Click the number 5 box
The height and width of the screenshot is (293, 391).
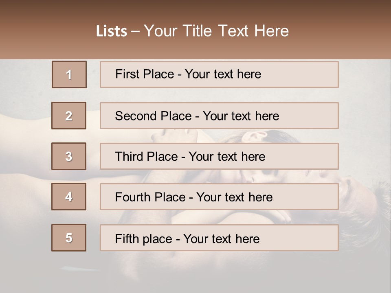pyautogui.click(x=69, y=238)
